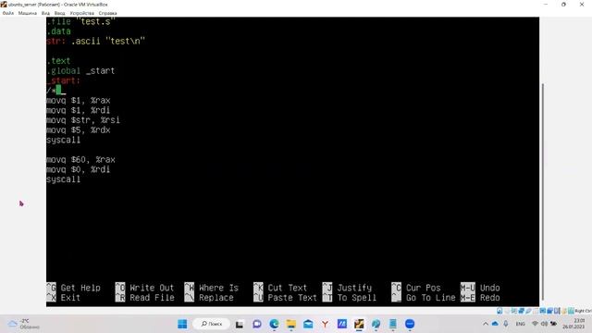
Task: Open the Файл menu
Action: click(x=8, y=13)
